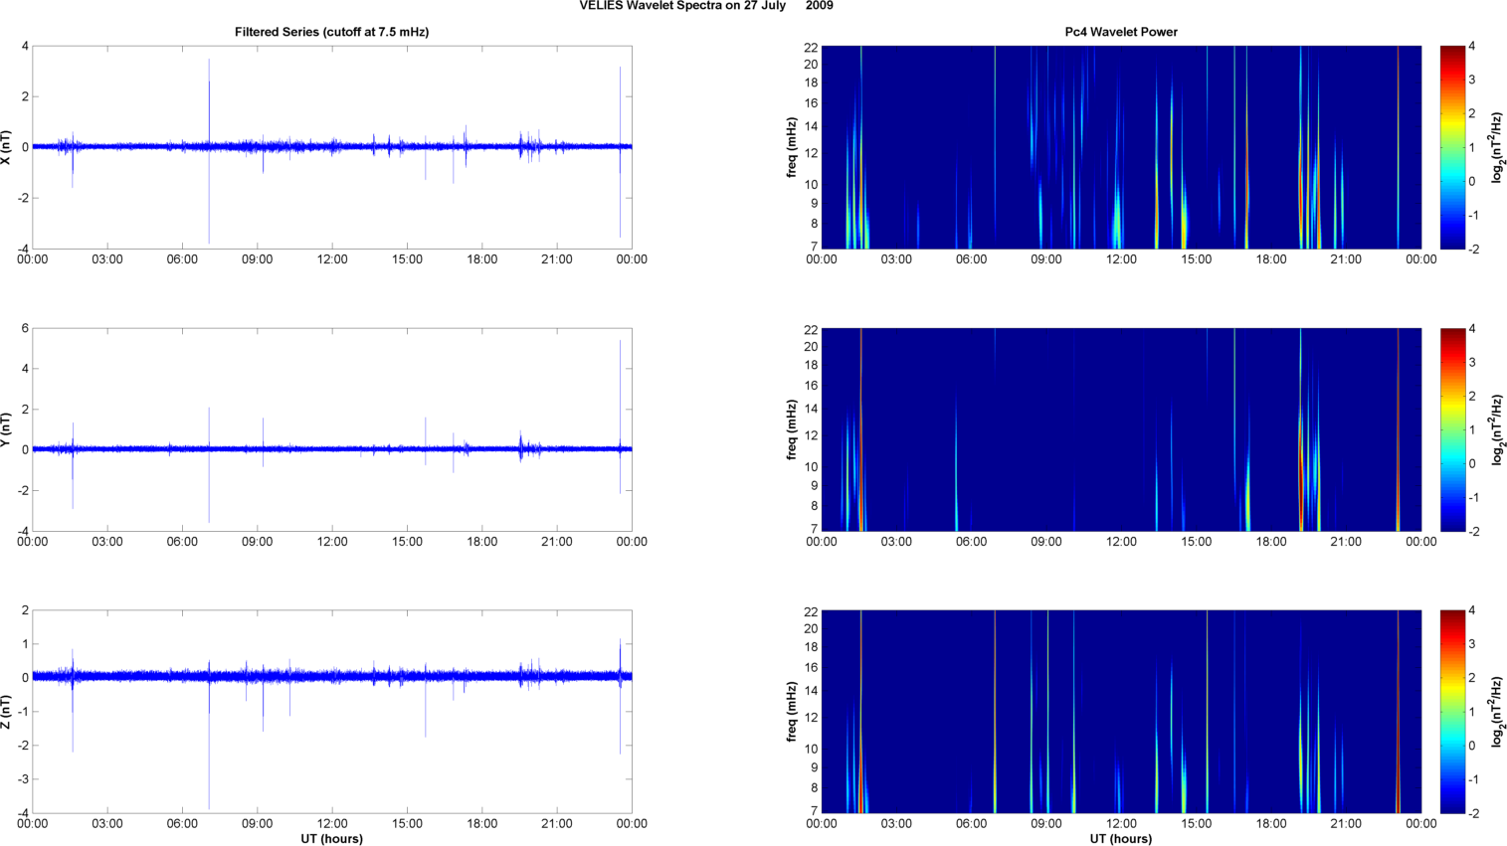Select the Z (nT) axis label

tap(7, 712)
